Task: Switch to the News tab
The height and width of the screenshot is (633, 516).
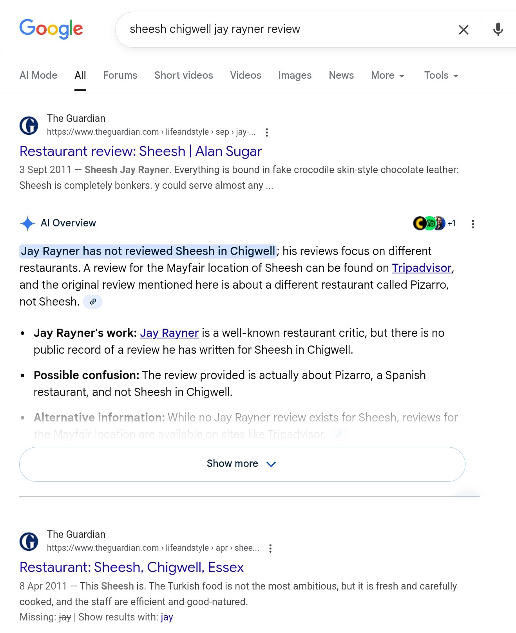Action: (x=341, y=76)
